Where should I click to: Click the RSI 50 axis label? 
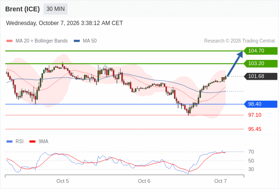coord(251,161)
